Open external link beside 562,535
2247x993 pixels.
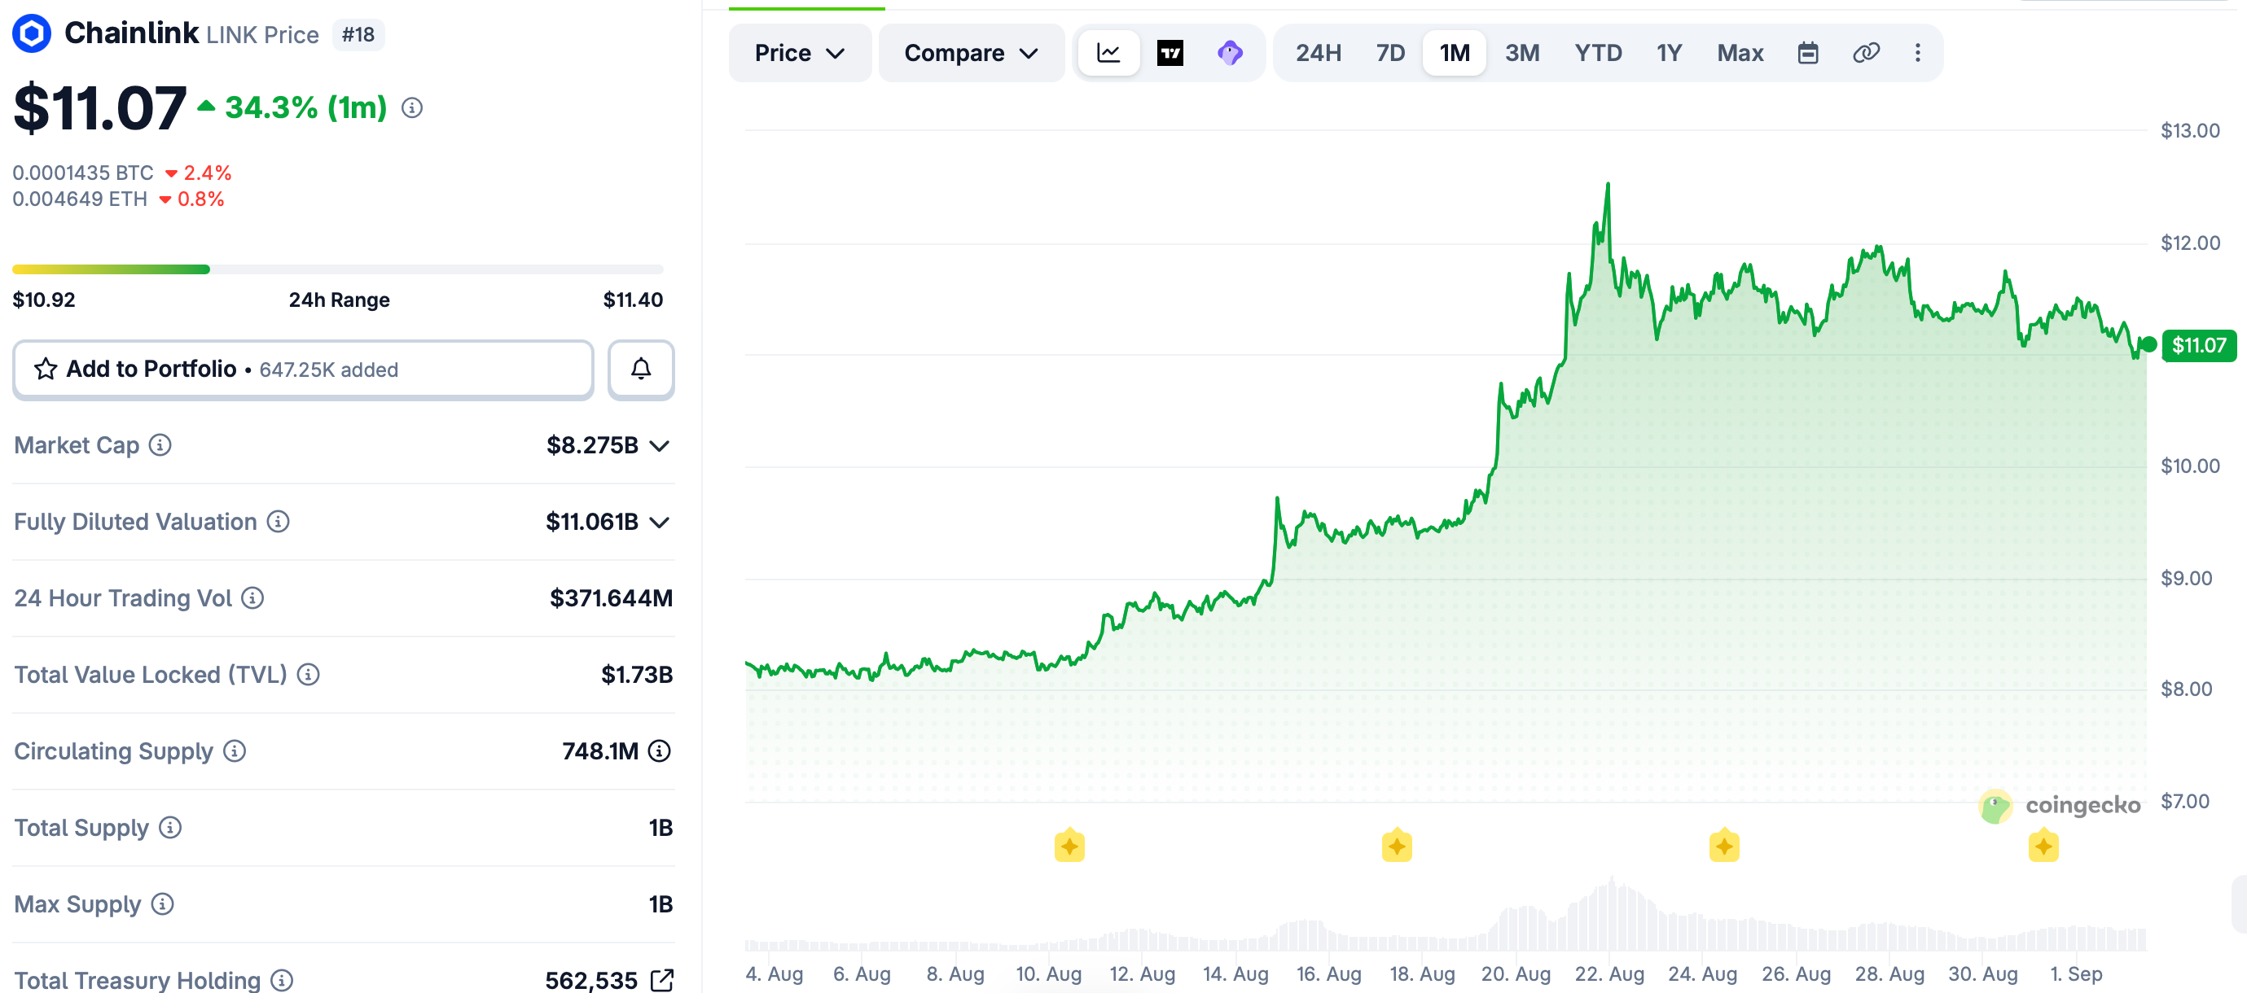tap(662, 980)
